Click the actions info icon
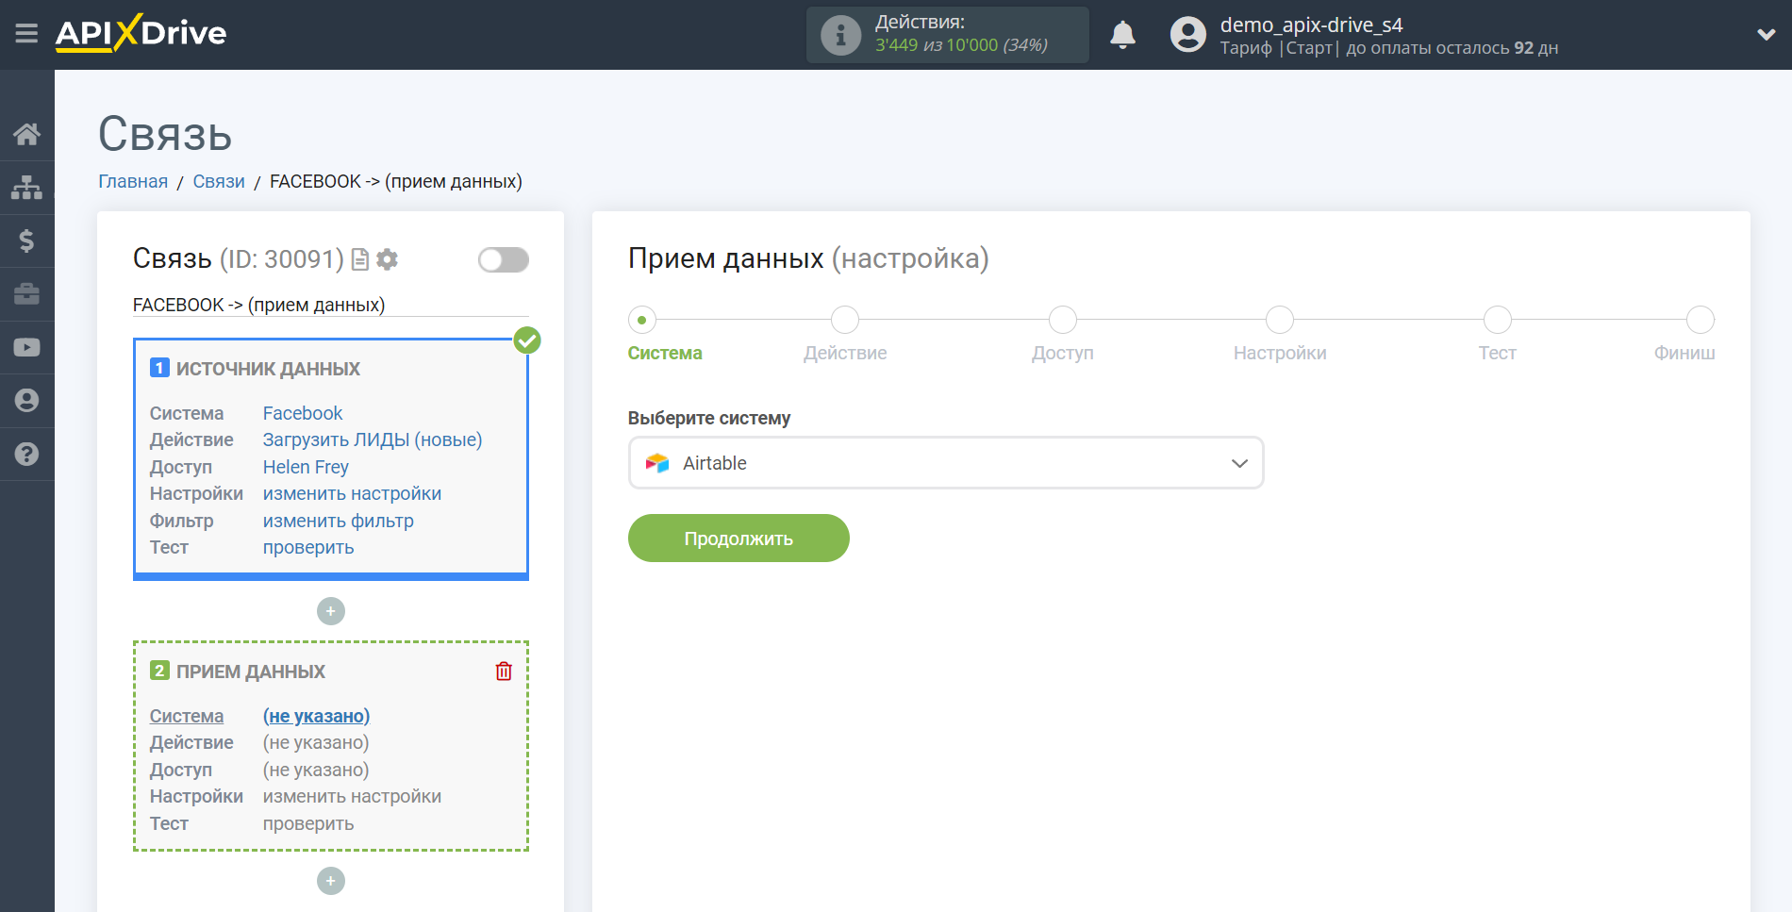Screen dimensions: 1792x912 pos(840,35)
